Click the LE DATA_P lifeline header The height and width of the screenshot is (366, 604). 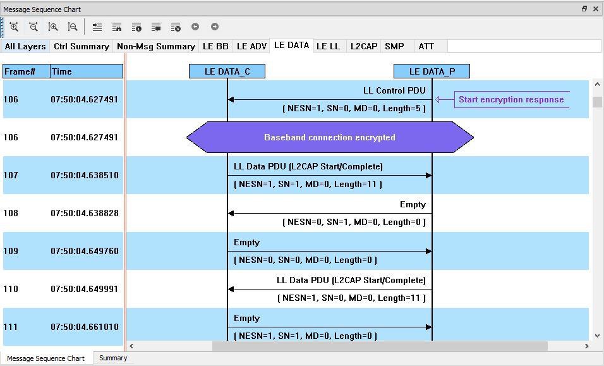pyautogui.click(x=432, y=71)
